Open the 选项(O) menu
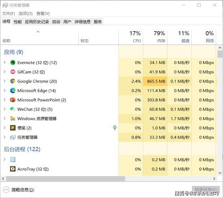This screenshot has width=223, height=198. coord(25,14)
